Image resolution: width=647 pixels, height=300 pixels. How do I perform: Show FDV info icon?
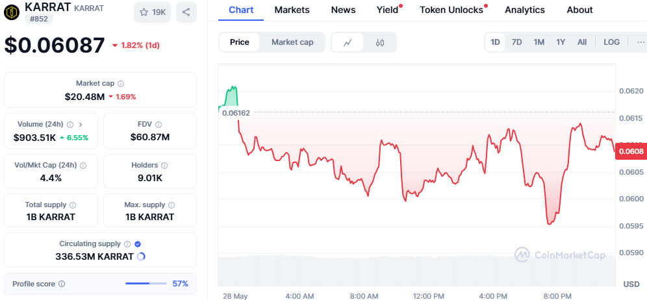pos(159,125)
